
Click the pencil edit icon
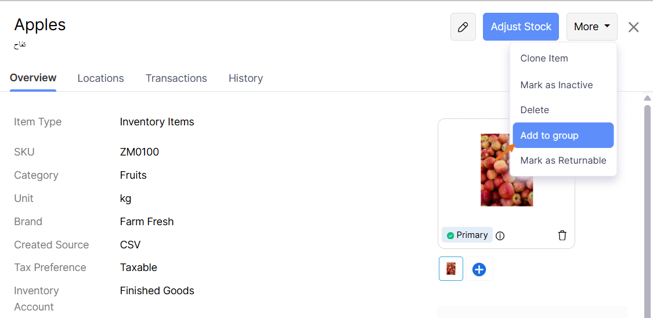[x=463, y=27]
